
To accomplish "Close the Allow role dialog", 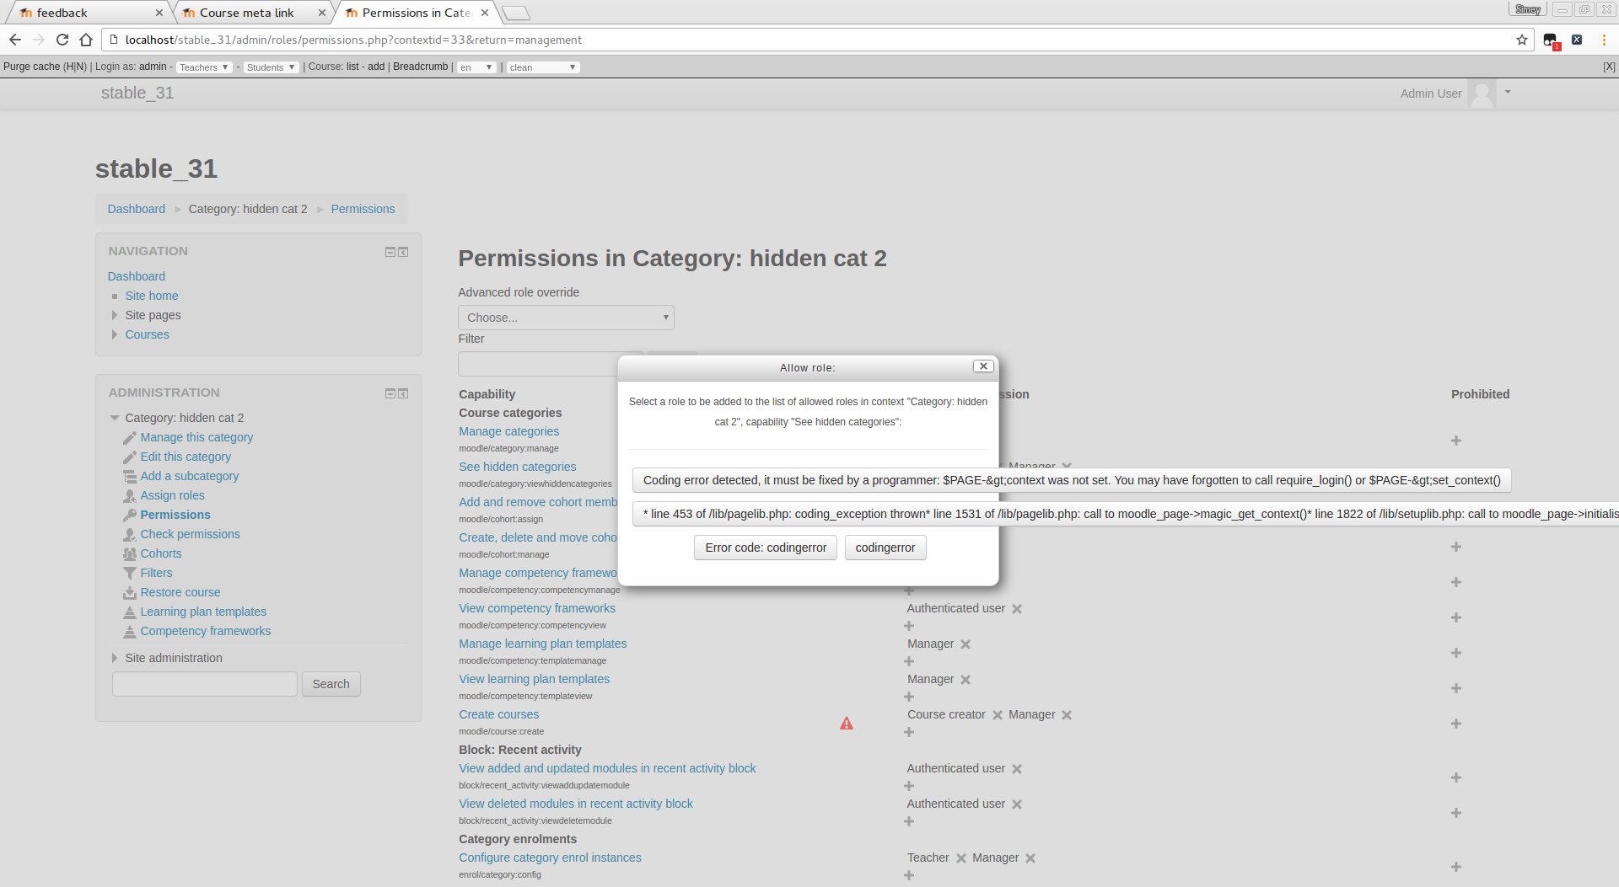I will pyautogui.click(x=983, y=366).
